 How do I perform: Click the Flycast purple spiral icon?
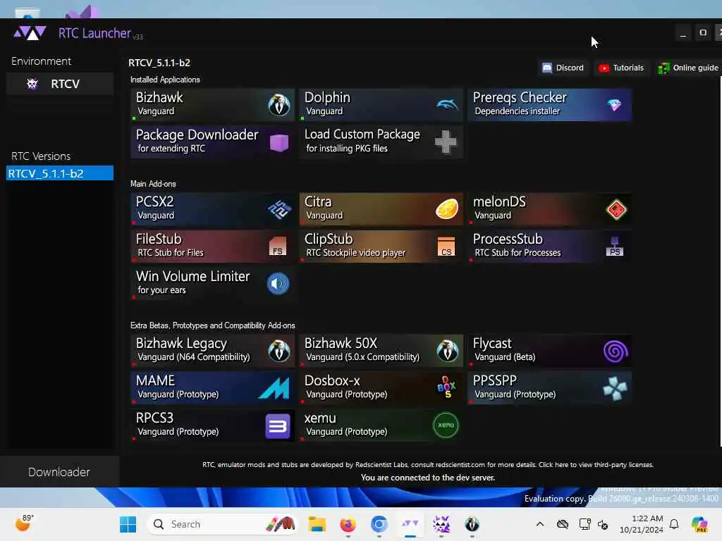coord(616,352)
